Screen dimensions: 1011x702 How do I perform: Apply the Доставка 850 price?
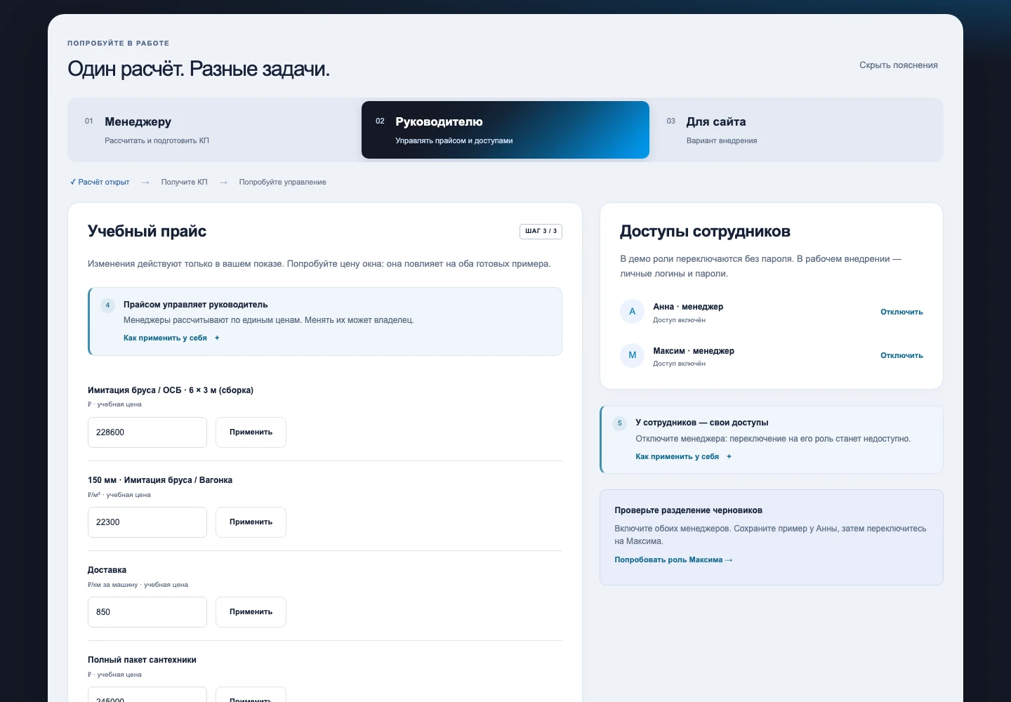tap(251, 612)
